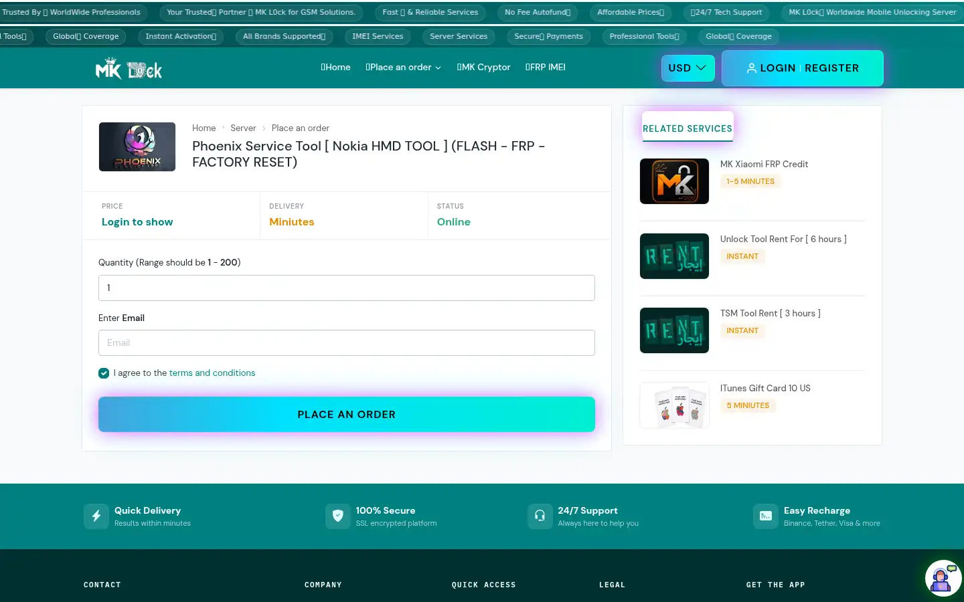Click the Miniutes delivery value
Screen dimensions: 964x602
(x=291, y=222)
